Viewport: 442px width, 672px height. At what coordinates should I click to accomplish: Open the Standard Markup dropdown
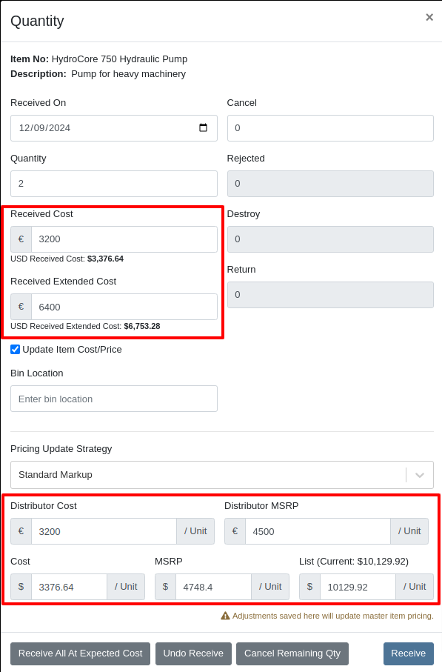point(222,475)
